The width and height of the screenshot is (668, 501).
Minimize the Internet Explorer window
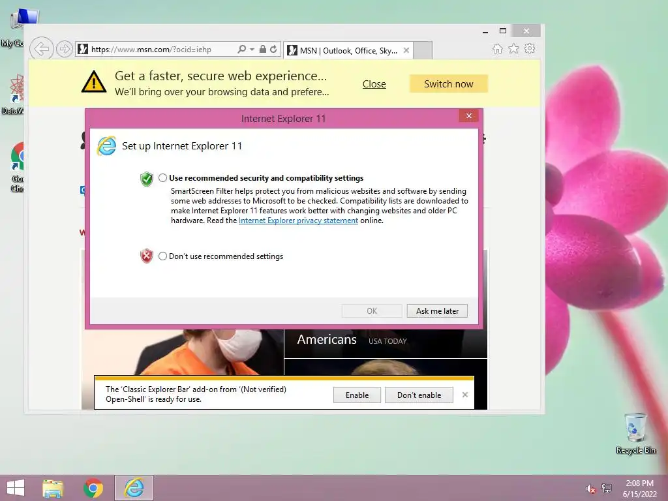[485, 31]
